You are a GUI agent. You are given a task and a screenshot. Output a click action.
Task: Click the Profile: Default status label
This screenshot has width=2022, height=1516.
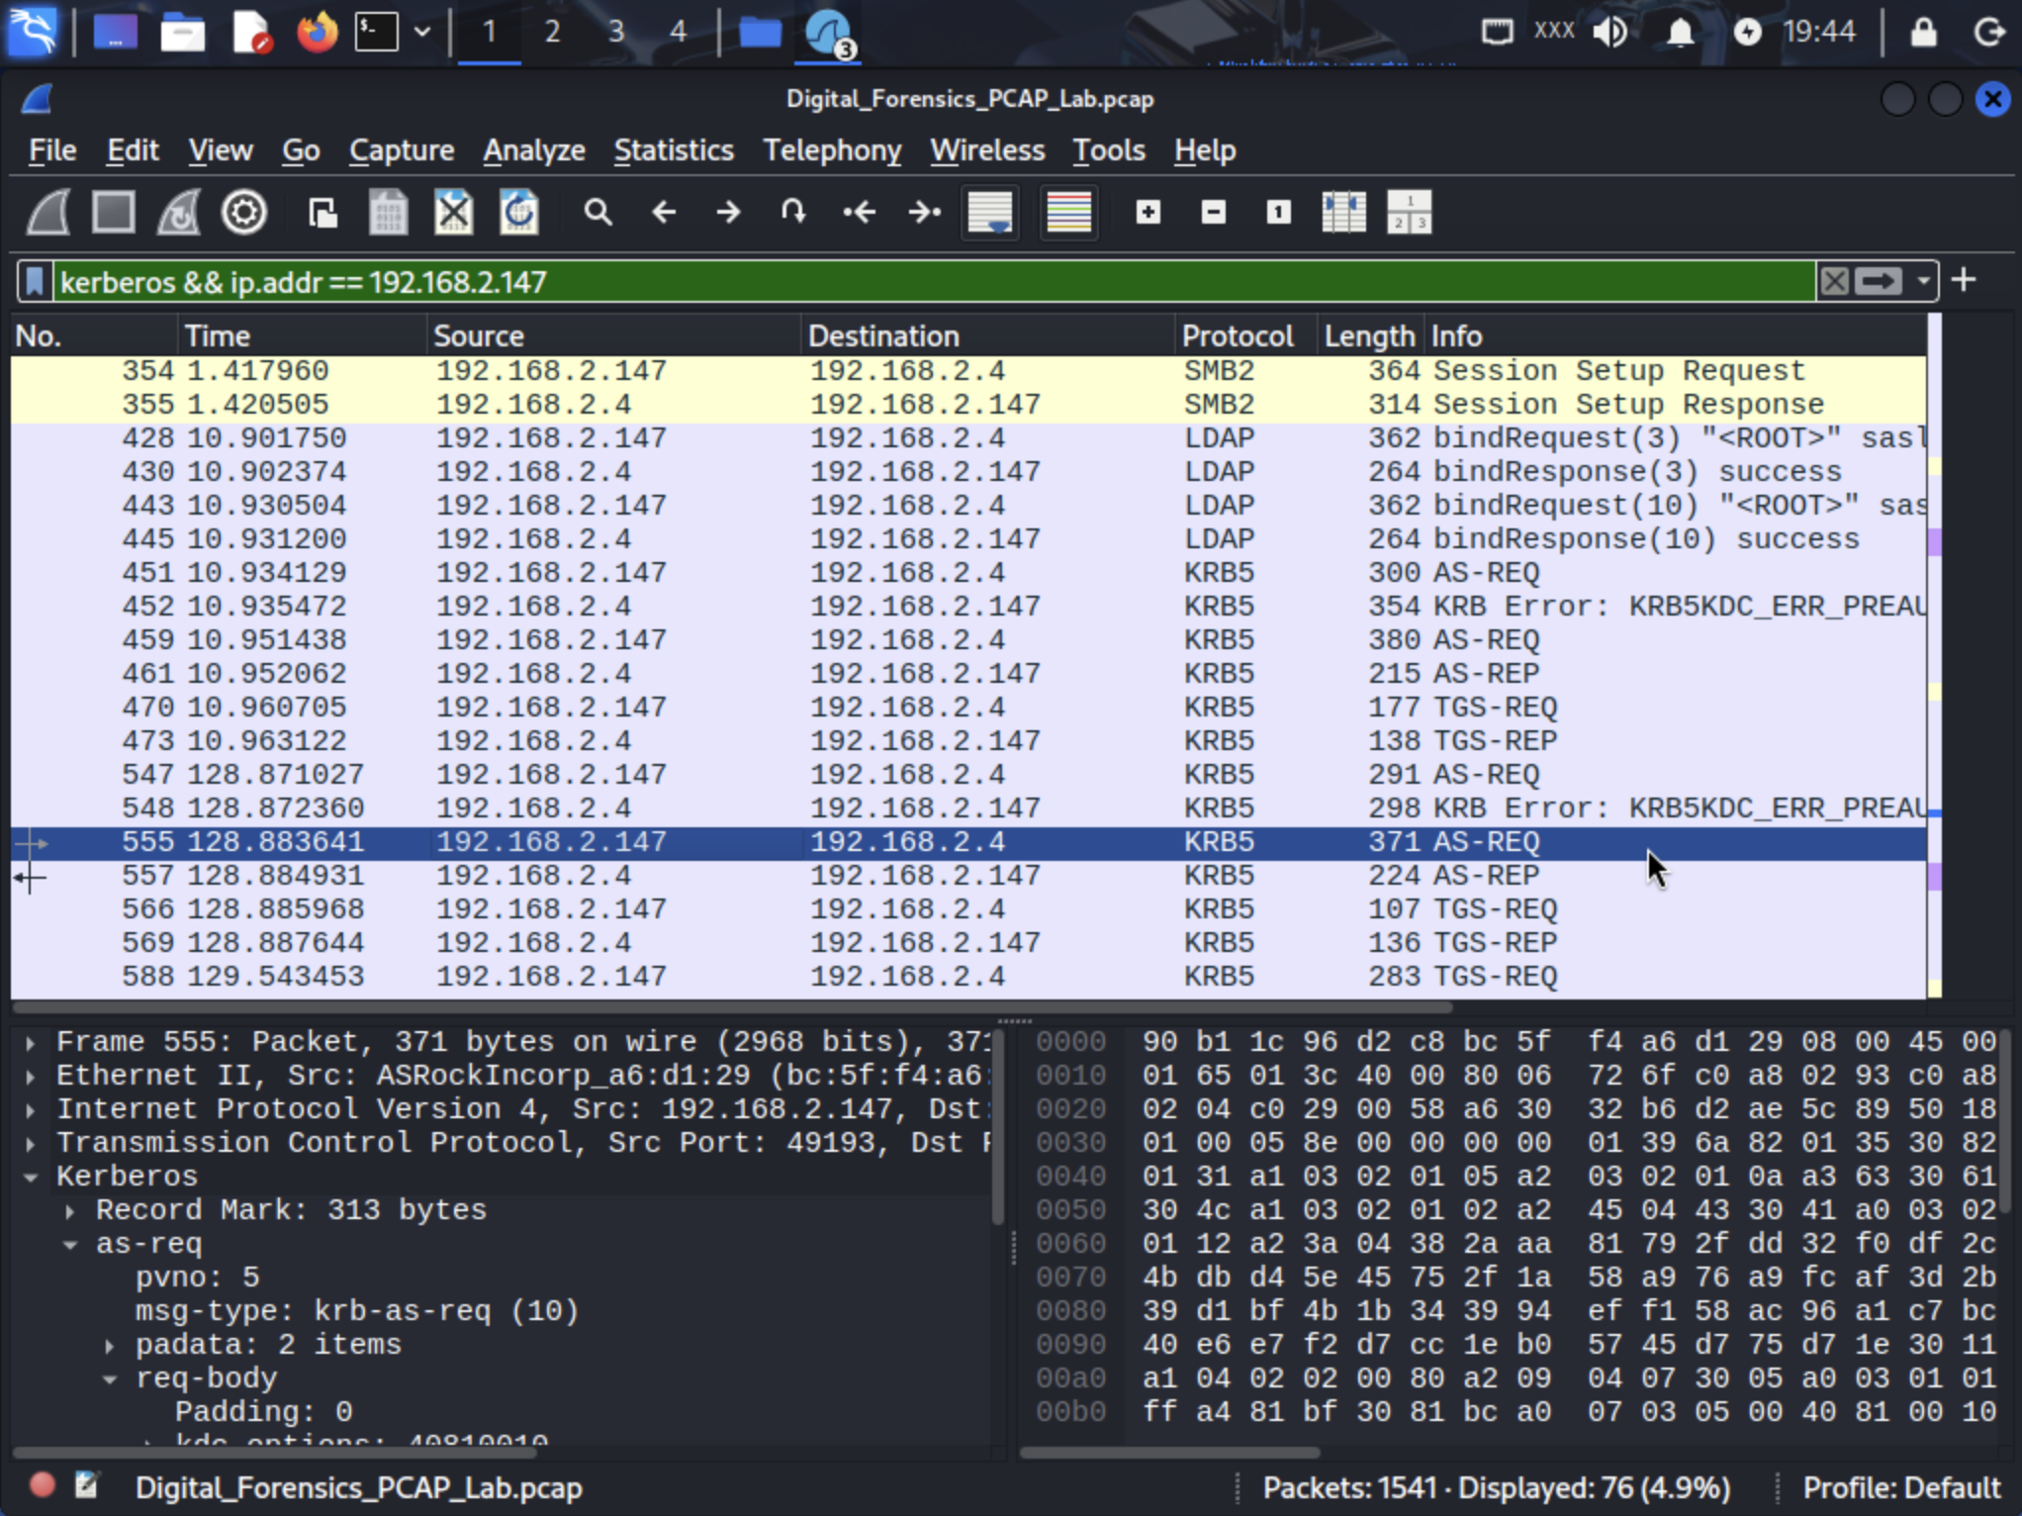pos(1900,1488)
